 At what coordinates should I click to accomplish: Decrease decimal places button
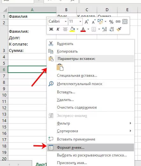(x=111, y=29)
